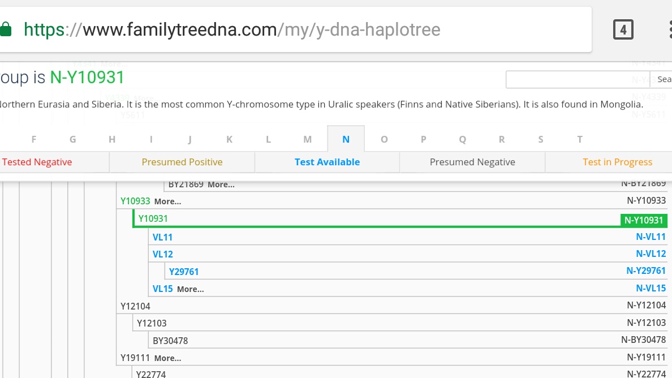The width and height of the screenshot is (672, 378).
Task: Expand More... next to Y10933
Action: click(167, 201)
